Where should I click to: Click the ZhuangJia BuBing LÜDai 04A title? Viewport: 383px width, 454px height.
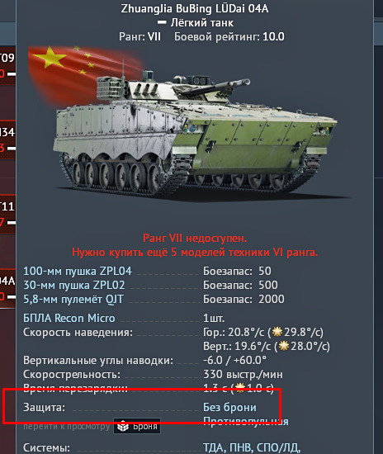click(x=195, y=8)
